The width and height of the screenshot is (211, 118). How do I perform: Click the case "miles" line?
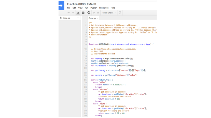pyautogui.click(x=100, y=82)
